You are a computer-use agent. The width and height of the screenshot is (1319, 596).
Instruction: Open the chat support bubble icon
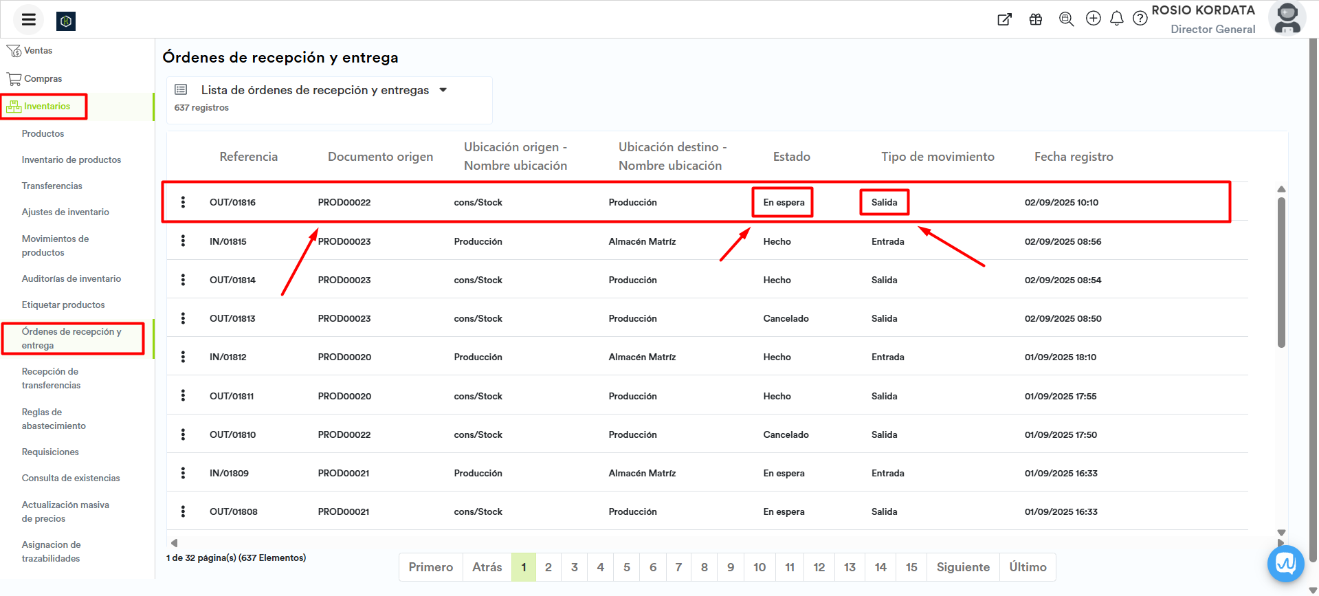(1285, 564)
